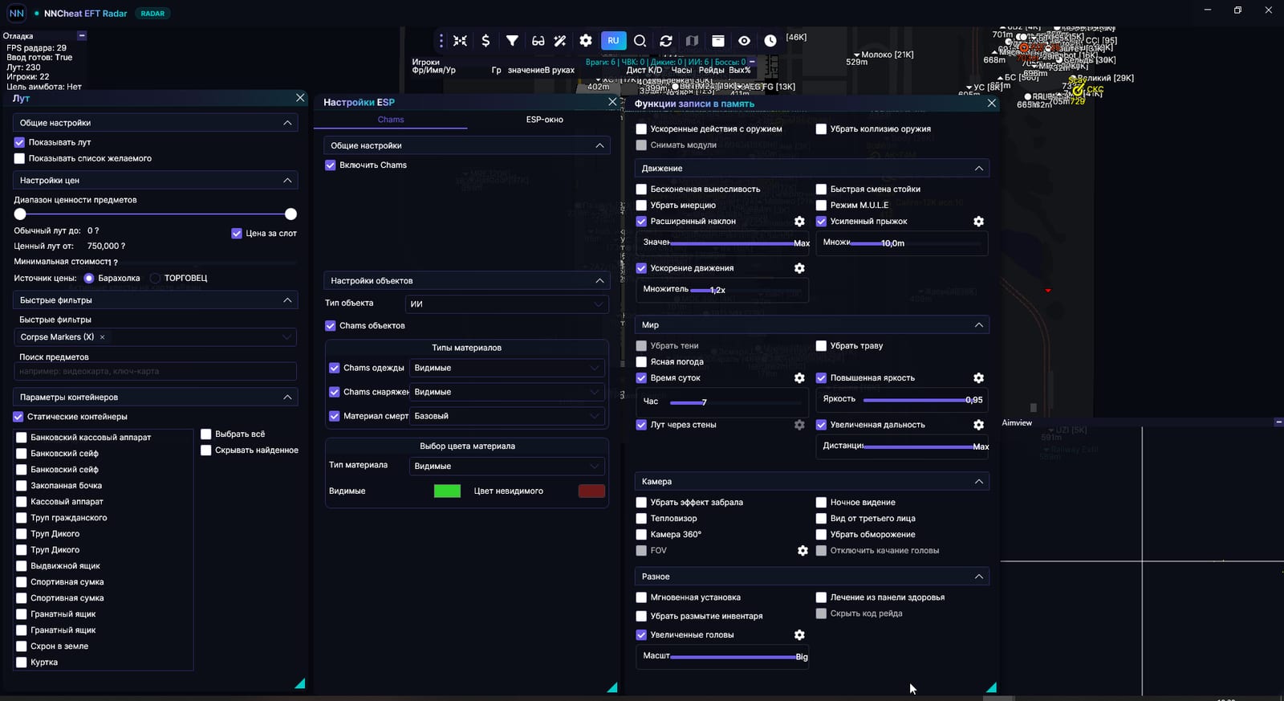1284x701 pixels.
Task: Enable the Ночное видение checkbox
Action: [821, 502]
